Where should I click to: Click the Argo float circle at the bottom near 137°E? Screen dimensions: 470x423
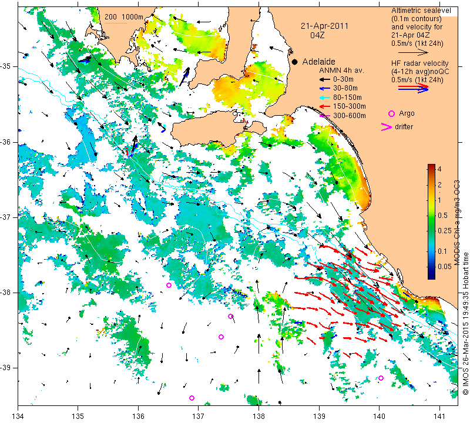(x=192, y=398)
